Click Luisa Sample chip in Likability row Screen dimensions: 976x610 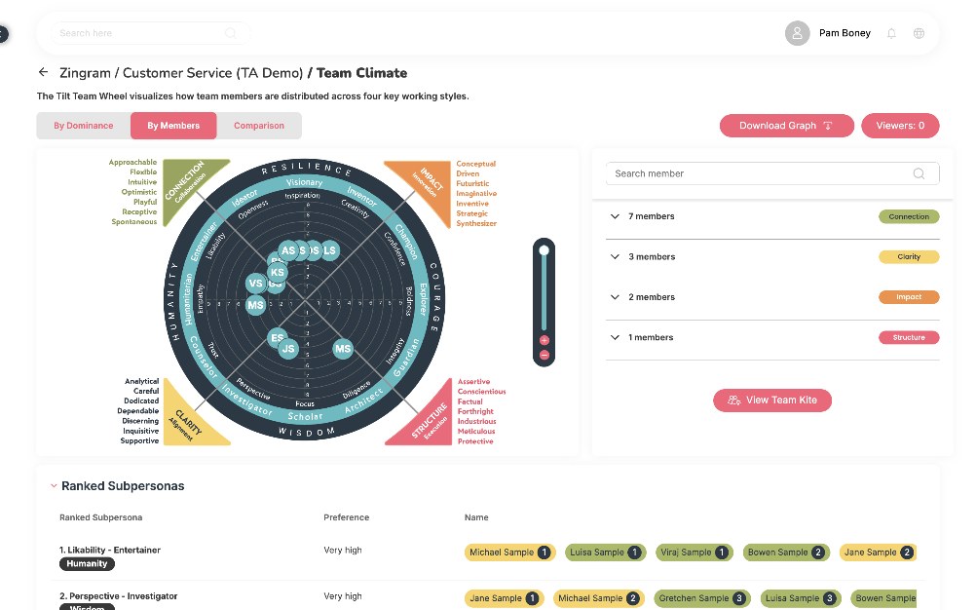[605, 553]
